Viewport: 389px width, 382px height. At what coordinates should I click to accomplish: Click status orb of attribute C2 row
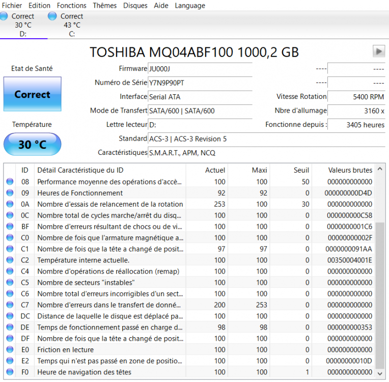click(10, 260)
